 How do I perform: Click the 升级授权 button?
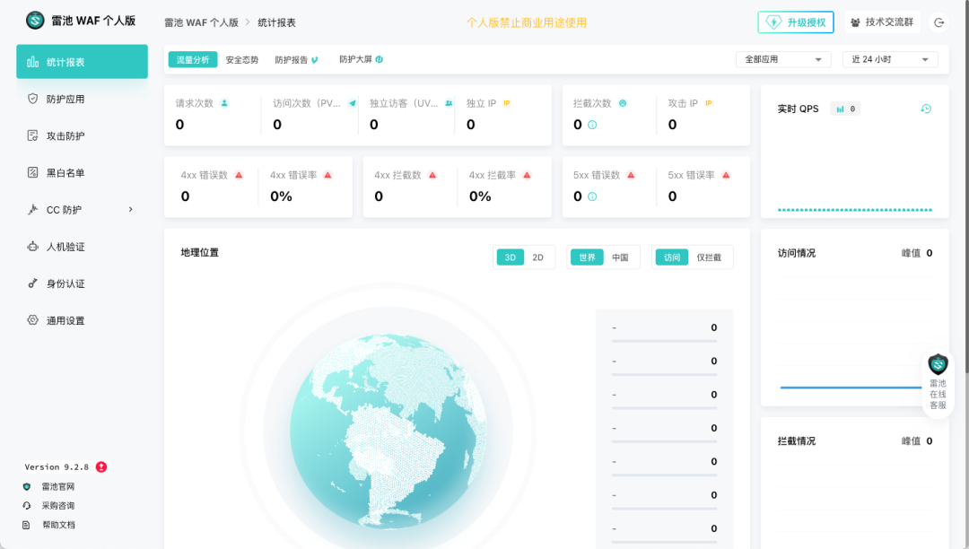coord(796,22)
